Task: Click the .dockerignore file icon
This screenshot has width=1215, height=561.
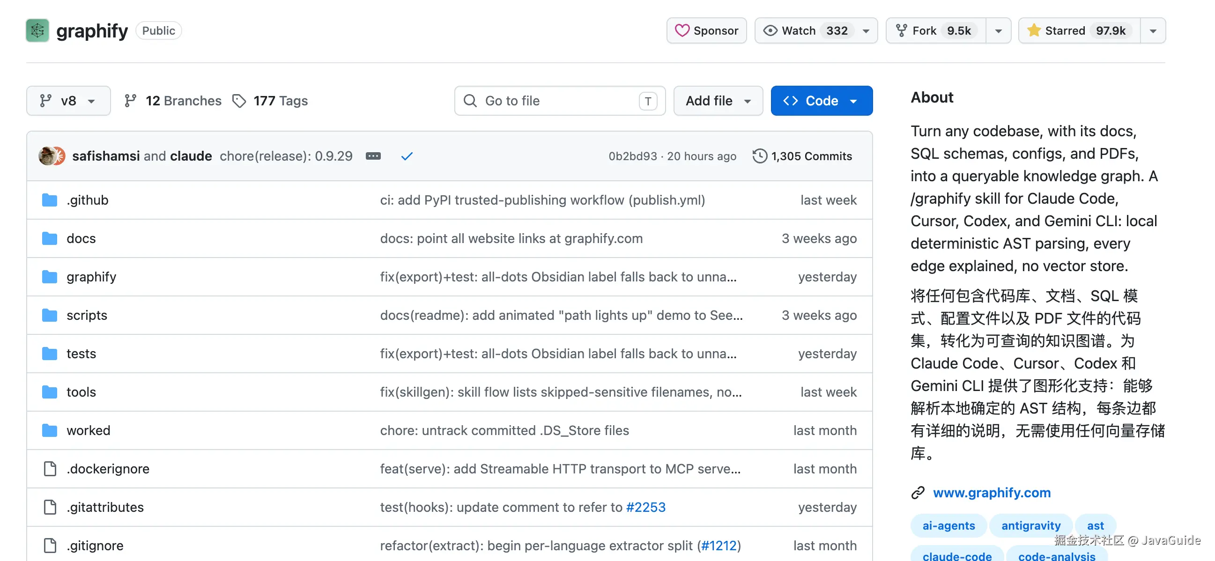Action: tap(50, 469)
